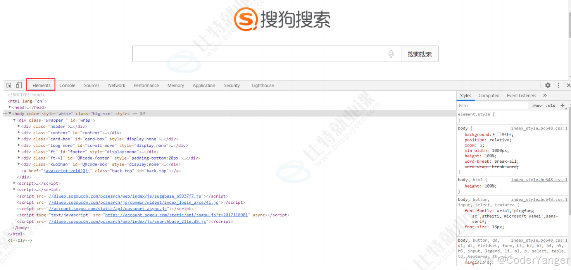Open the Network tab

[117, 85]
